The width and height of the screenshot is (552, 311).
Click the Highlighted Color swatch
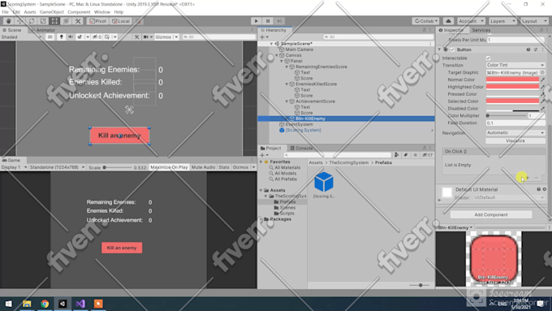coord(512,87)
